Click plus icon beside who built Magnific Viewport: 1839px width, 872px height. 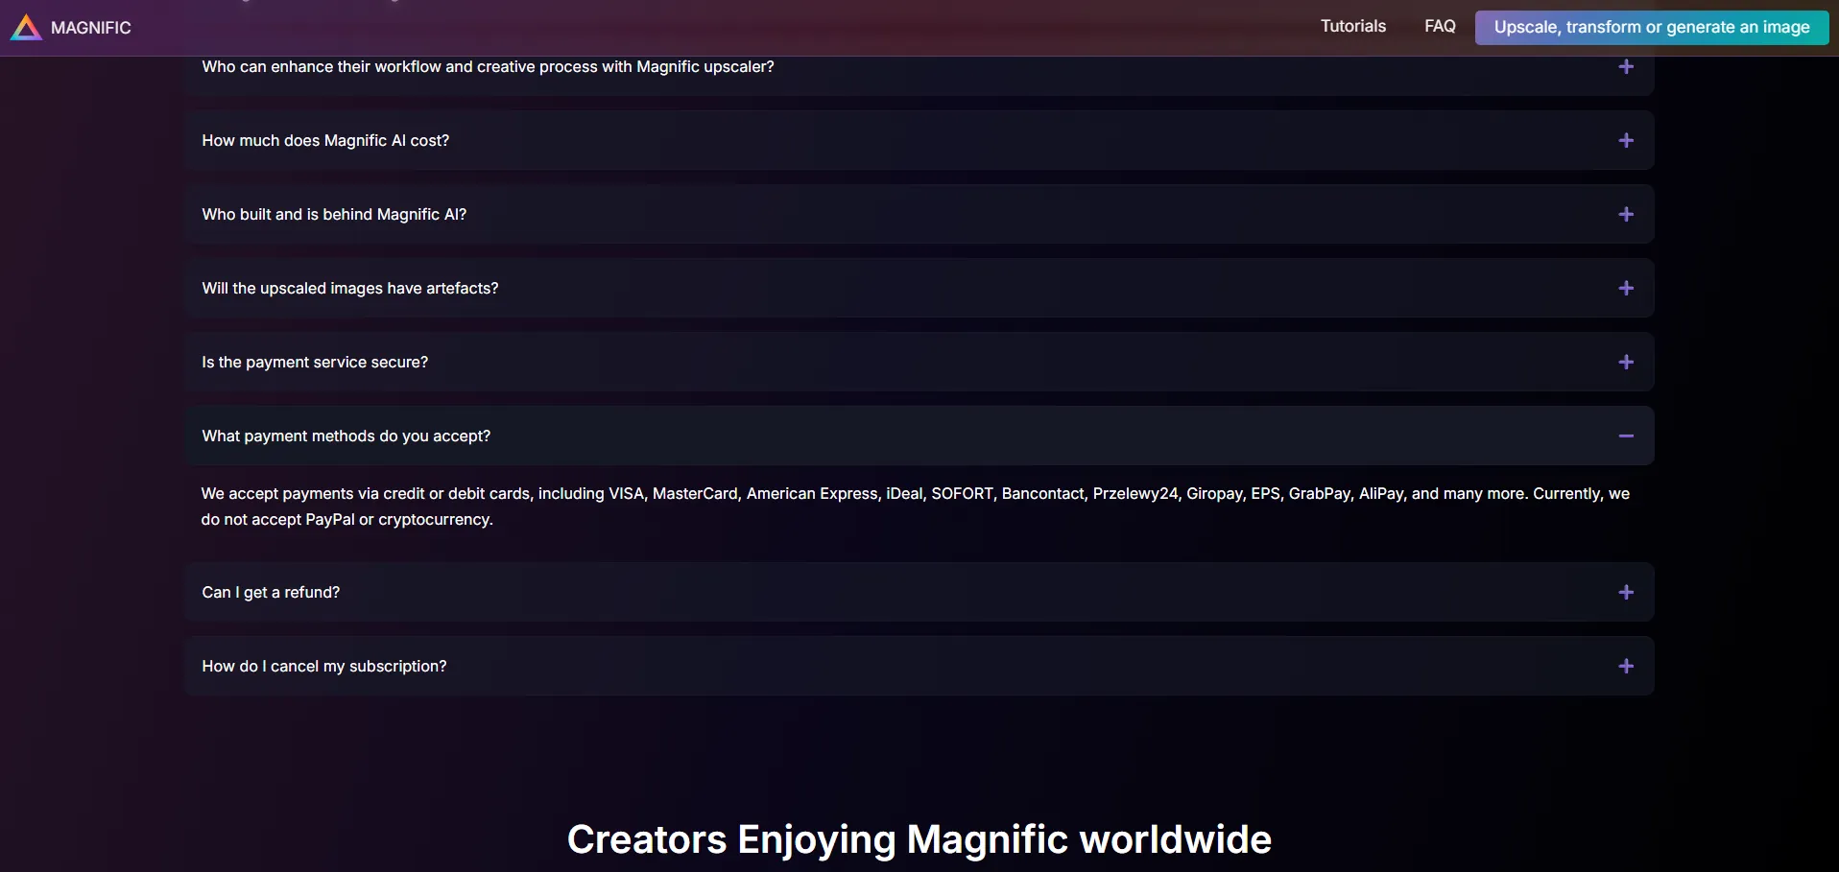point(1625,215)
